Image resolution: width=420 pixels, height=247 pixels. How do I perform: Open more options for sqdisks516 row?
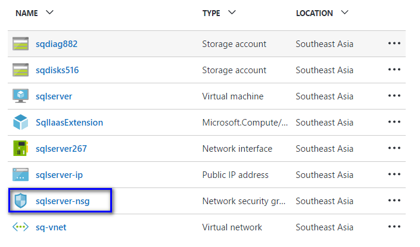394,70
